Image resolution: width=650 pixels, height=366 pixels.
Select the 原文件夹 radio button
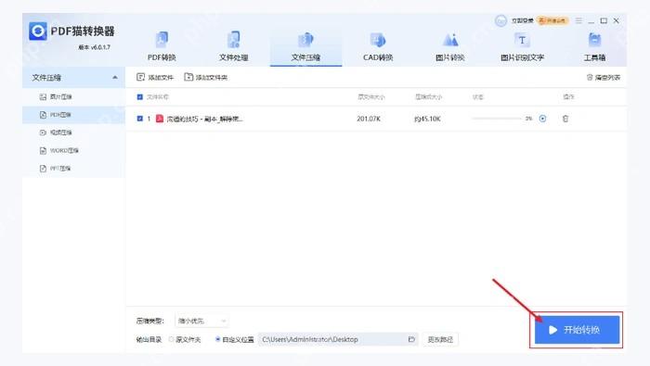click(171, 339)
